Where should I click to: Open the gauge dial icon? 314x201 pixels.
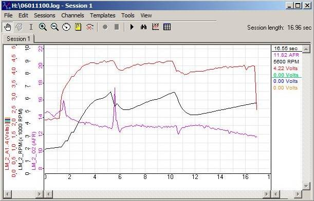66,27
